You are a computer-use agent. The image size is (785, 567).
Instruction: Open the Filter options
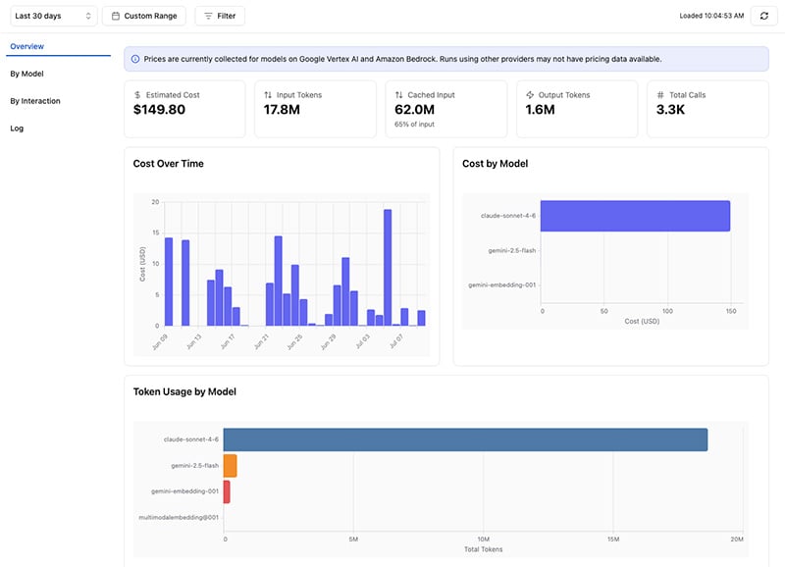220,16
